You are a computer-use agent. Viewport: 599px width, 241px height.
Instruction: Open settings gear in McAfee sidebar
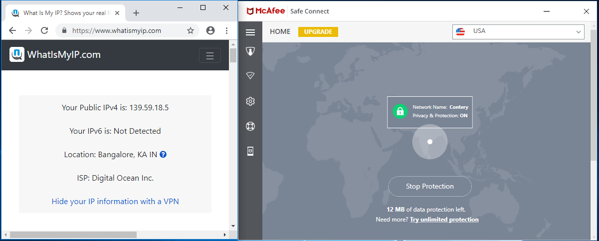click(x=250, y=101)
